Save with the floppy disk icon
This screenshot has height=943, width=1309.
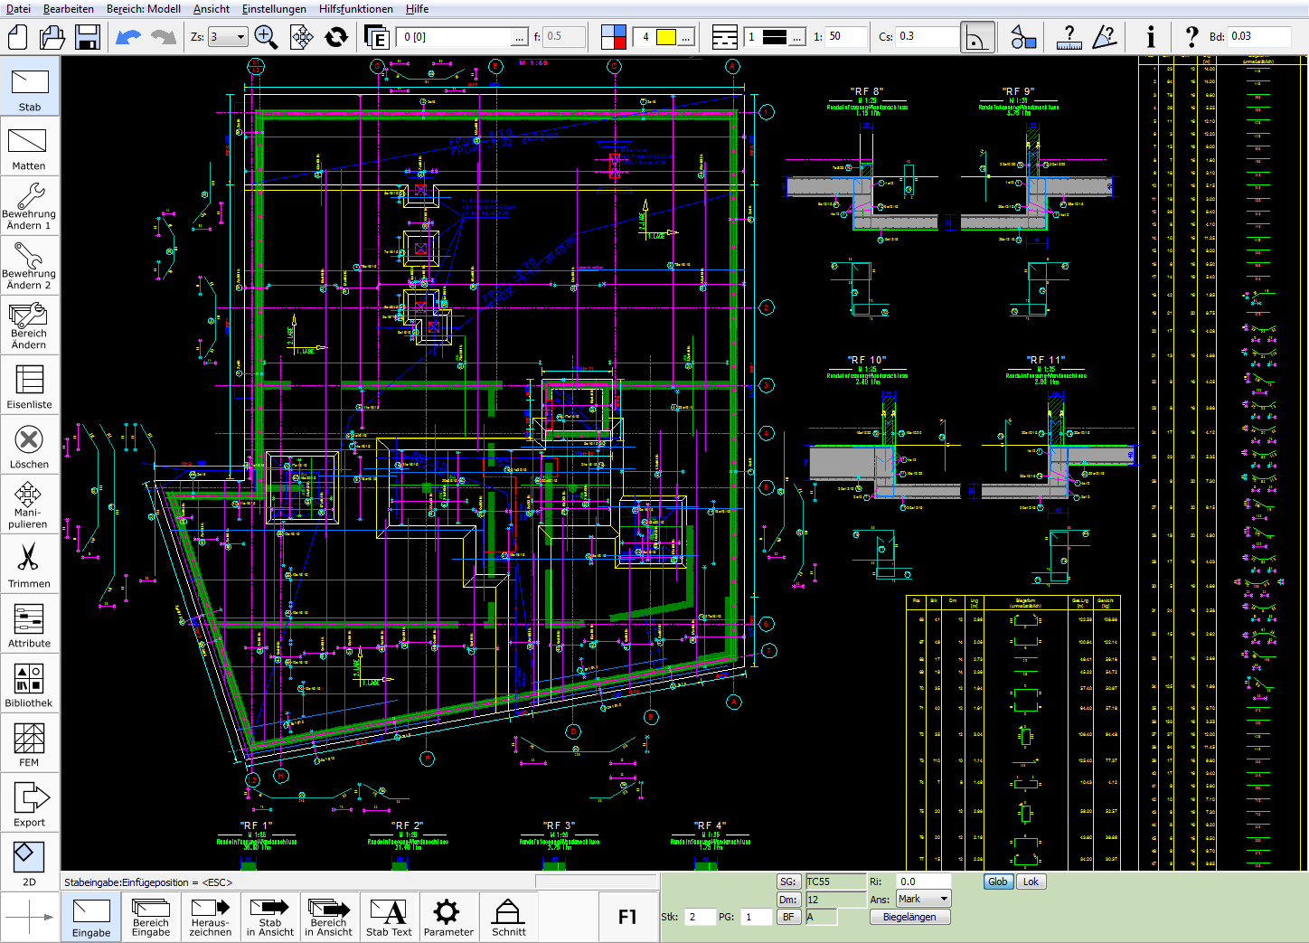[x=87, y=37]
